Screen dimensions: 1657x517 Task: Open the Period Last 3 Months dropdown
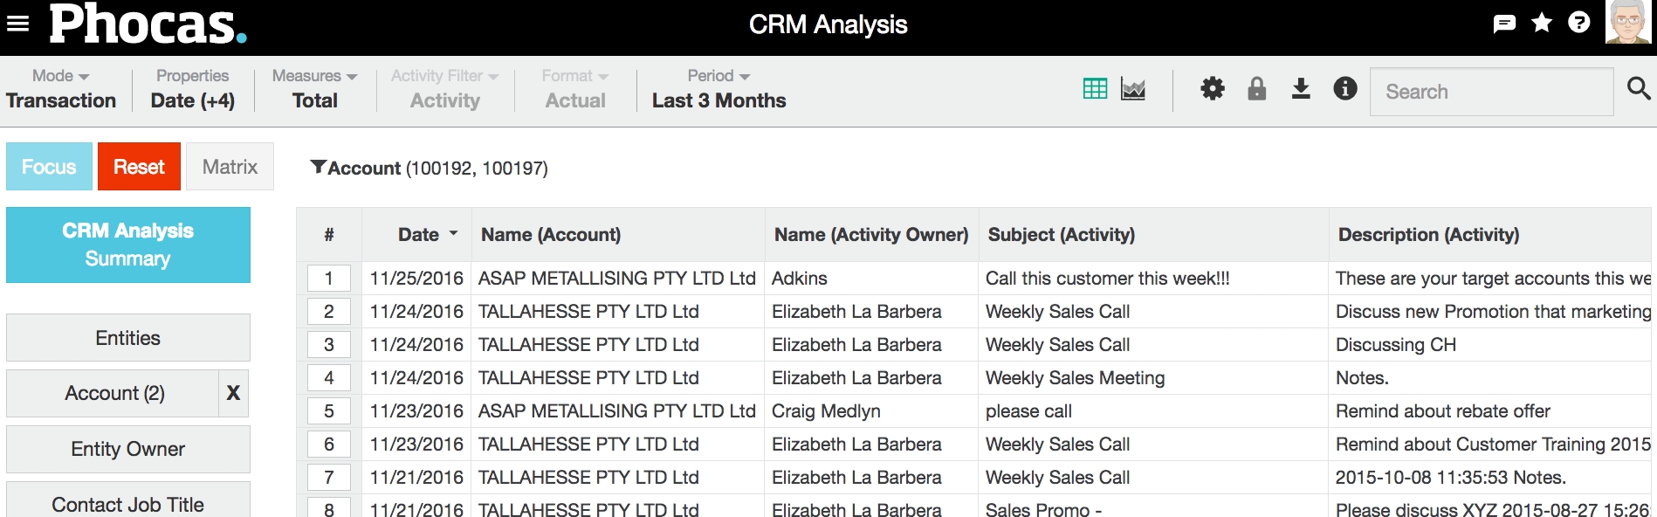pos(718,89)
